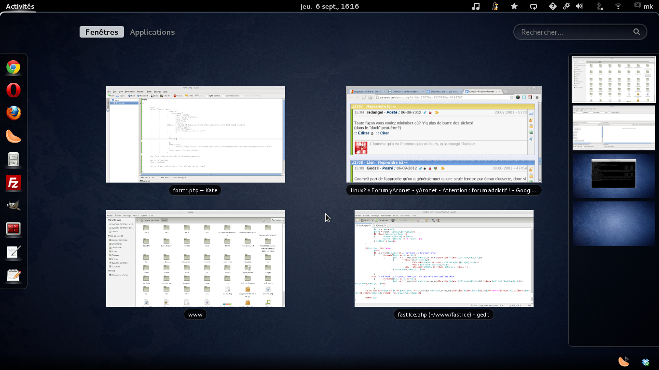
Task: Open the file cabinet Files icon
Action: [x=14, y=159]
